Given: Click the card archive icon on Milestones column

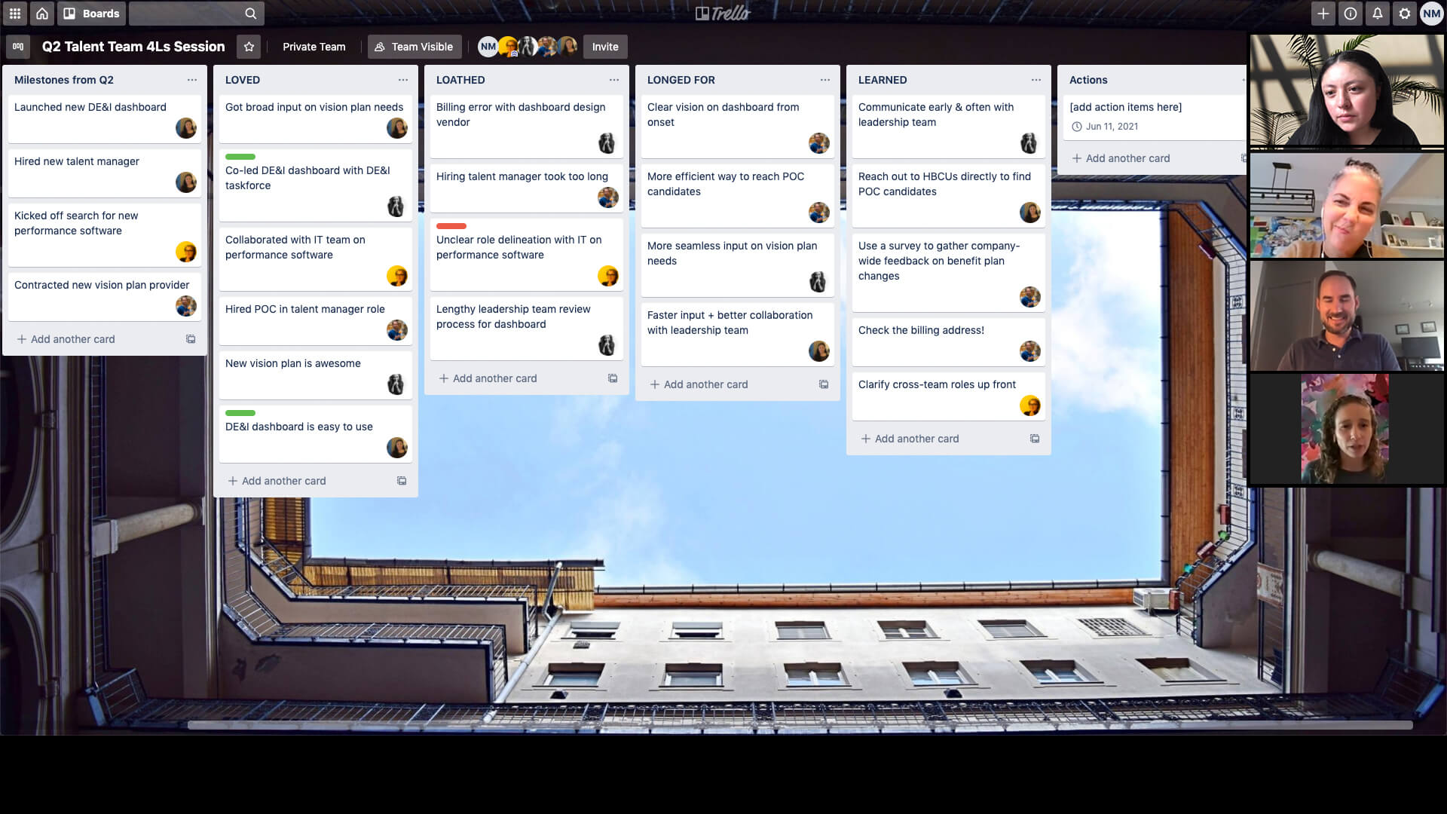Looking at the screenshot, I should [191, 339].
